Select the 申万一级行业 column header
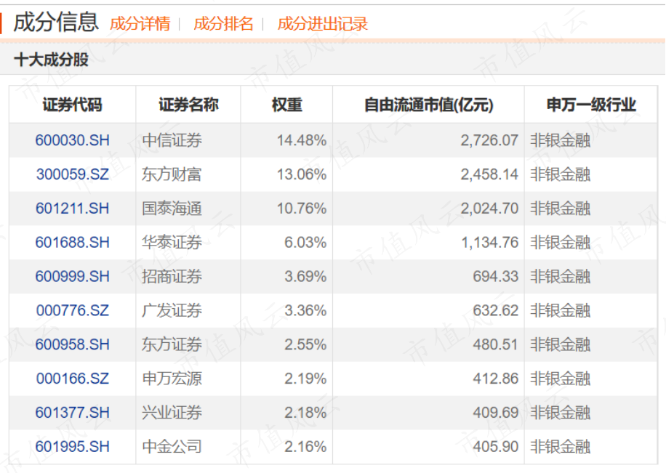Image resolution: width=666 pixels, height=473 pixels. pyautogui.click(x=591, y=105)
